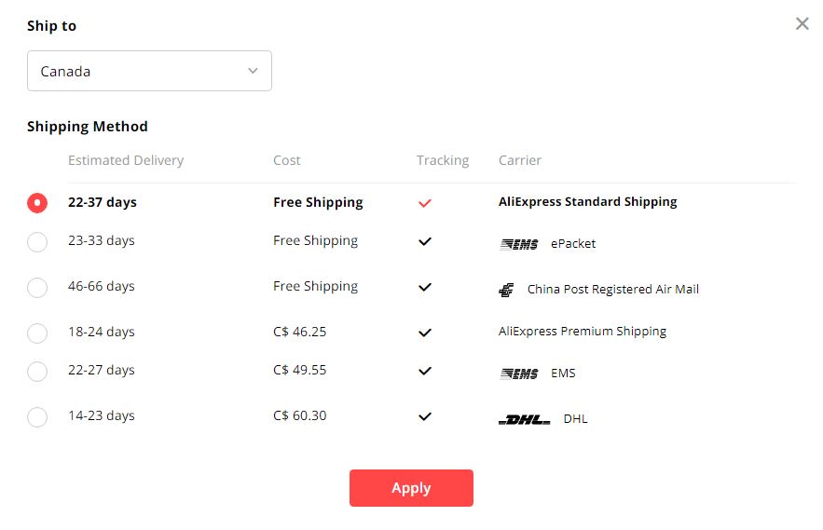Viewport: 823px width, 530px height.
Task: Select the 23-33 days ePacket radio button
Action: (x=37, y=242)
